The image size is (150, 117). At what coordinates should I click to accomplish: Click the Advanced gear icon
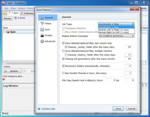point(42,41)
